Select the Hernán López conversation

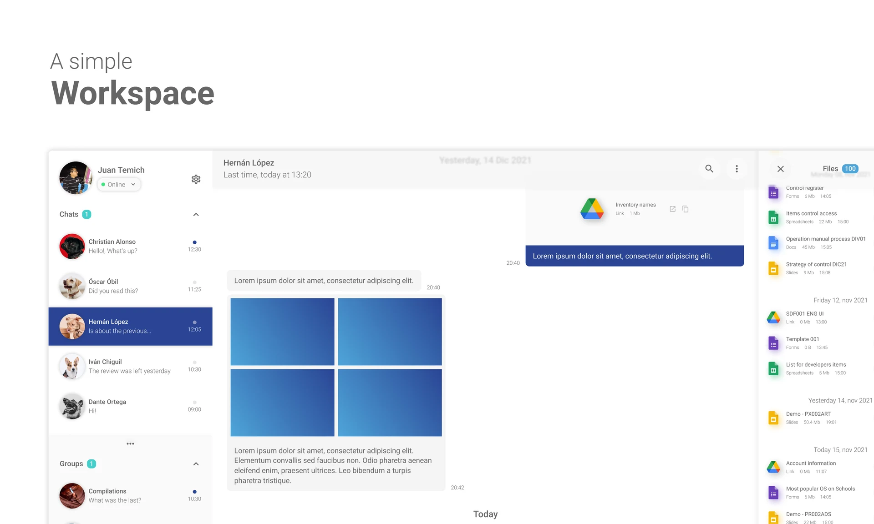coord(131,326)
